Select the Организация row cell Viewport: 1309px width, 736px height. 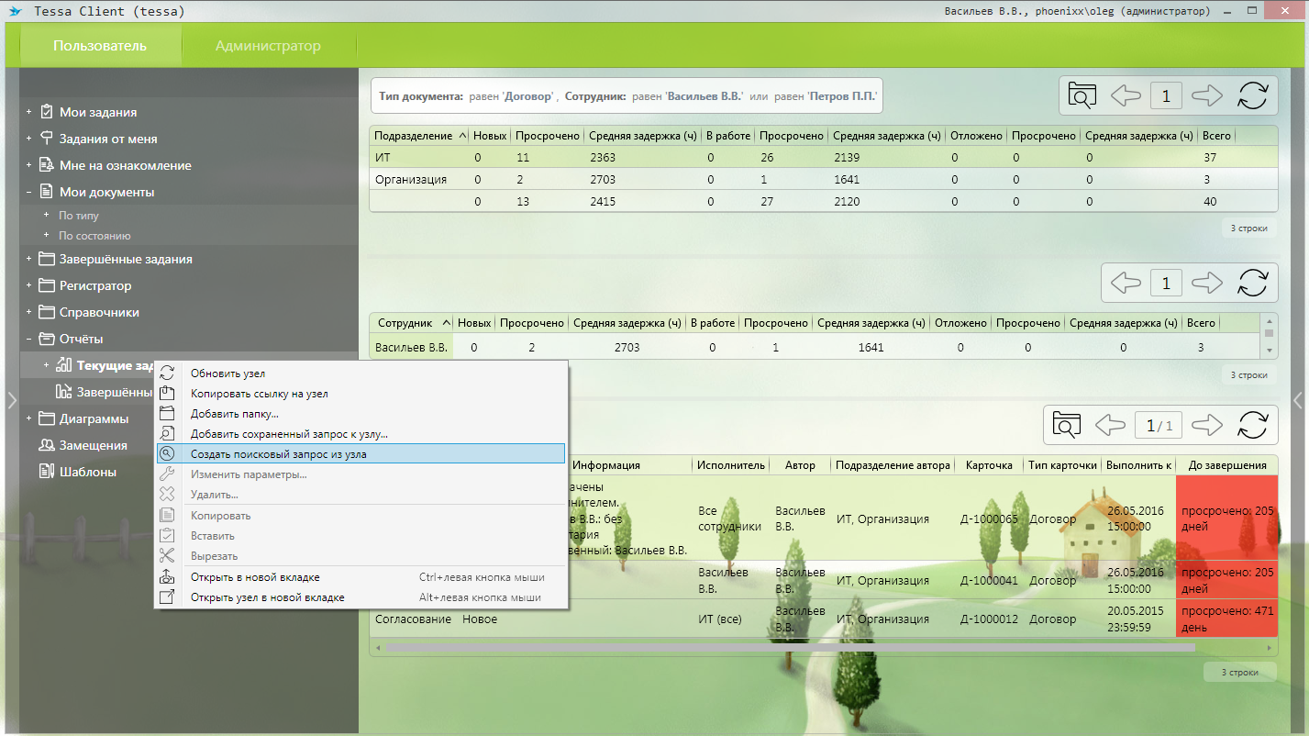(411, 180)
